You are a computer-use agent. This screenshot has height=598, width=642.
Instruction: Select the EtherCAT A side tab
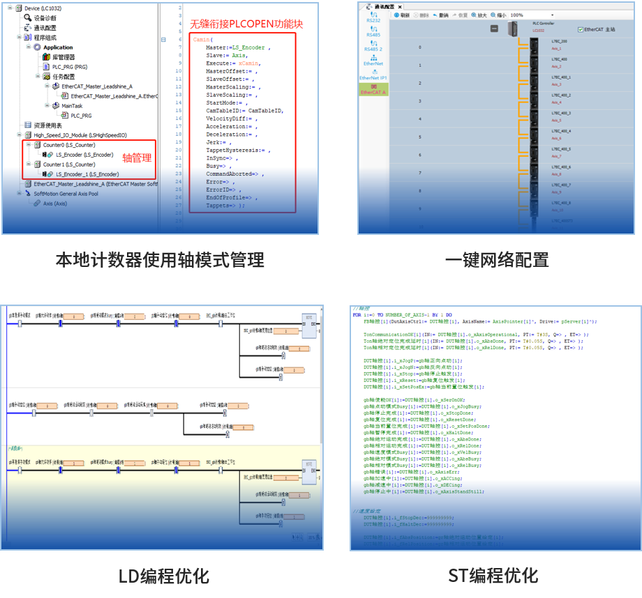click(x=373, y=88)
